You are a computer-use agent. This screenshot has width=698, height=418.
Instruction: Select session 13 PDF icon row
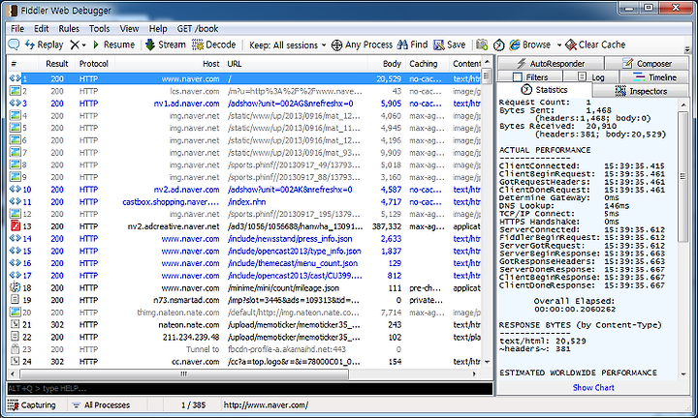[16, 226]
